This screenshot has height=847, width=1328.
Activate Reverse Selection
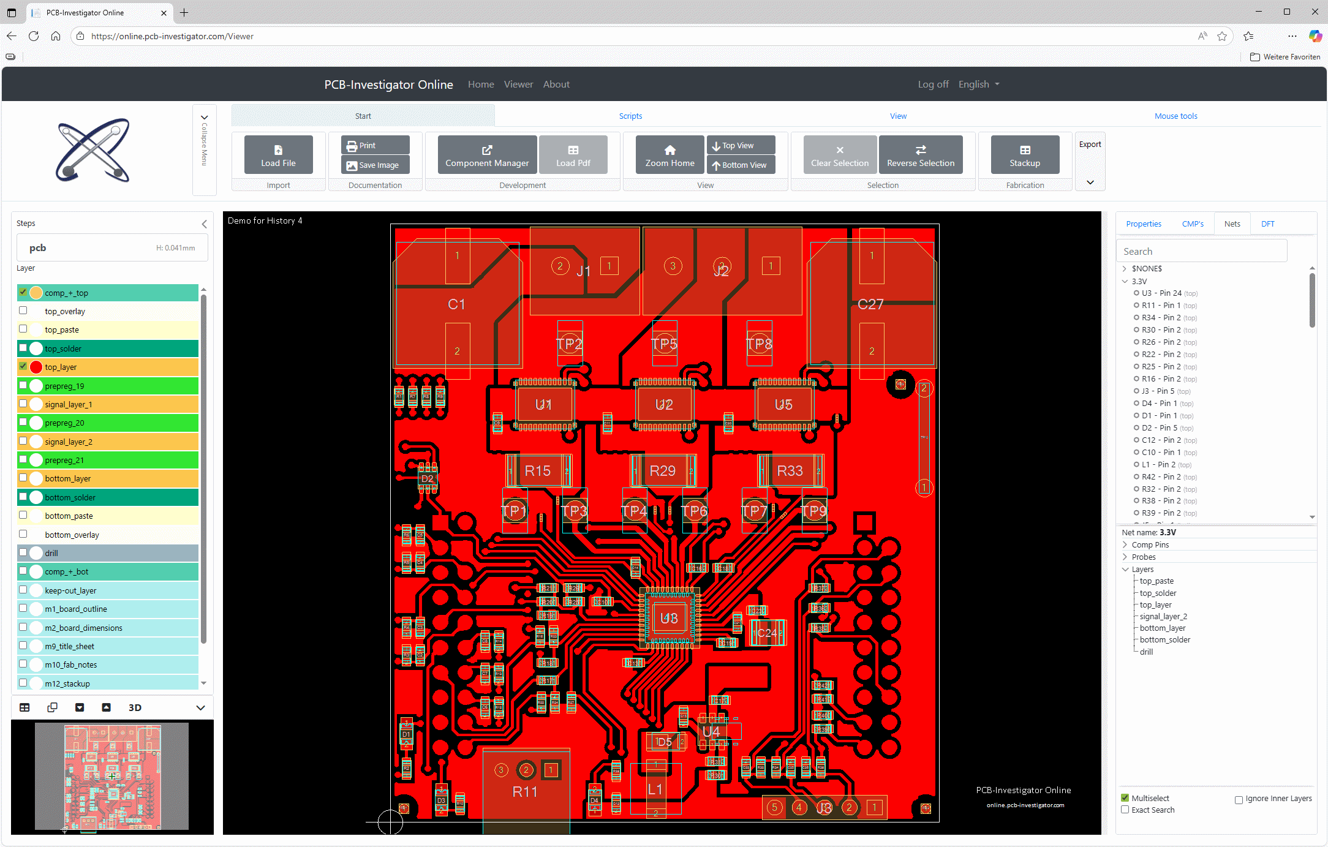tap(921, 154)
